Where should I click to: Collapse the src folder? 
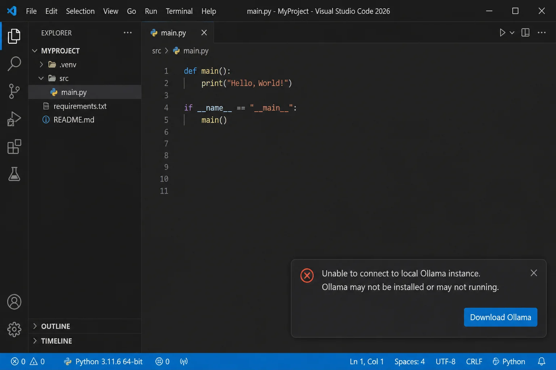click(41, 78)
